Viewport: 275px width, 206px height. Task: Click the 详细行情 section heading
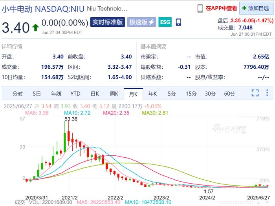click(12, 46)
